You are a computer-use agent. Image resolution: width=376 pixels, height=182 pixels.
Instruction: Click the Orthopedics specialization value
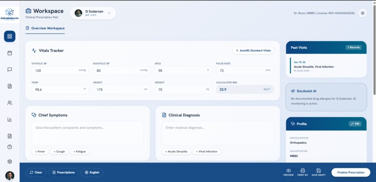(x=298, y=143)
